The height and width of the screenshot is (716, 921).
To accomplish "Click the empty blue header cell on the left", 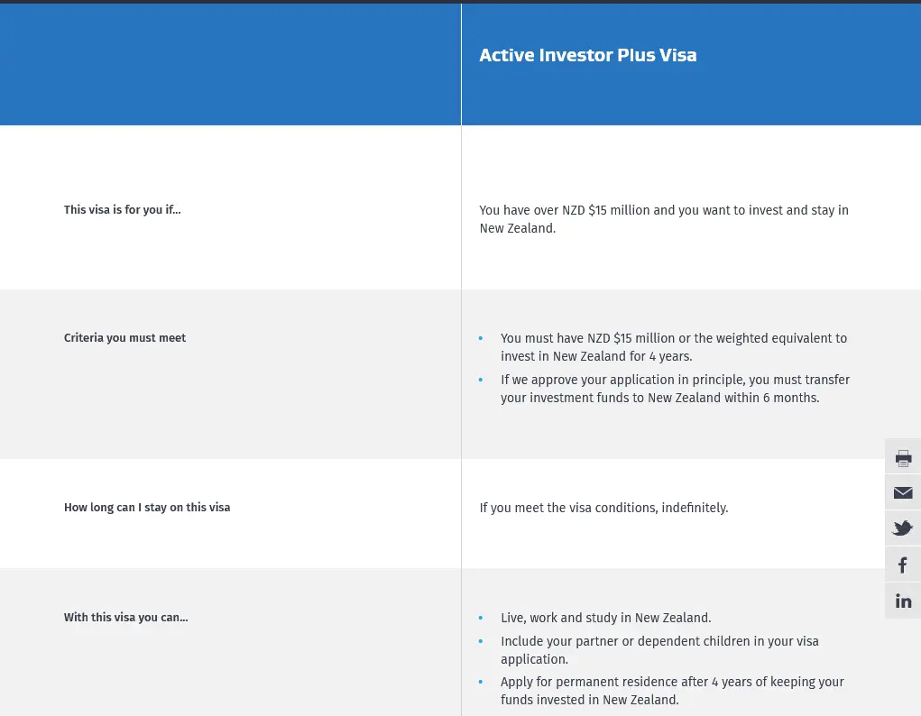I will coord(230,64).
